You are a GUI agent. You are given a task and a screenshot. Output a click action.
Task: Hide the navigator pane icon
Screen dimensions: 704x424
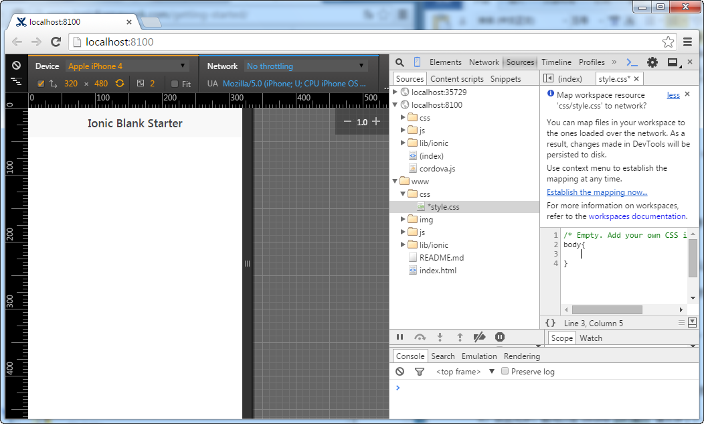[x=548, y=78]
